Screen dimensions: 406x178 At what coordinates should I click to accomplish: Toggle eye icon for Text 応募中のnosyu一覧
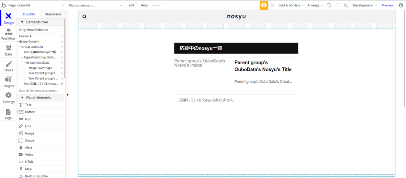62,52
